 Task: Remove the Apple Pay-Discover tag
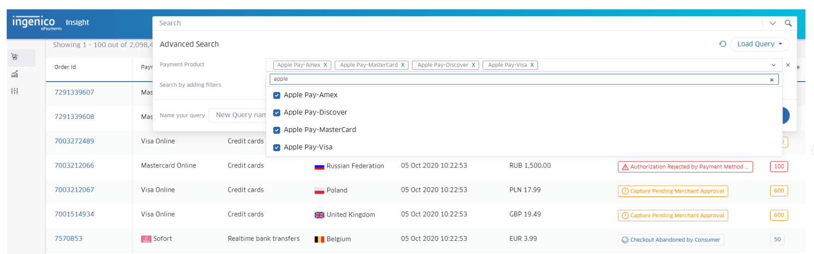click(473, 65)
